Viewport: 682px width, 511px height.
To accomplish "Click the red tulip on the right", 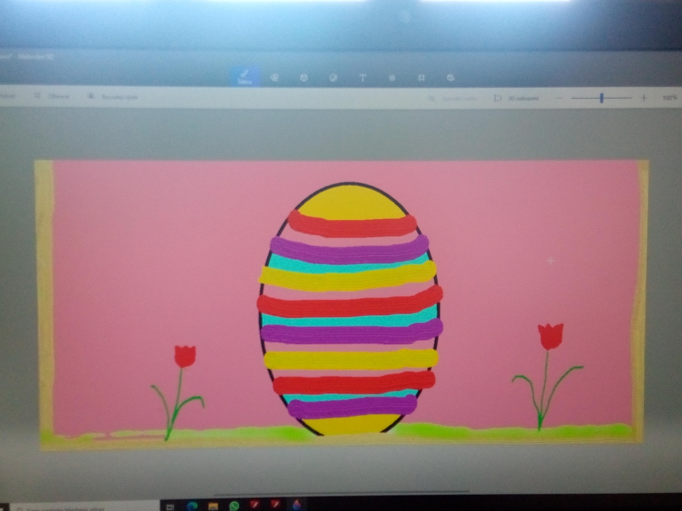I will [550, 336].
